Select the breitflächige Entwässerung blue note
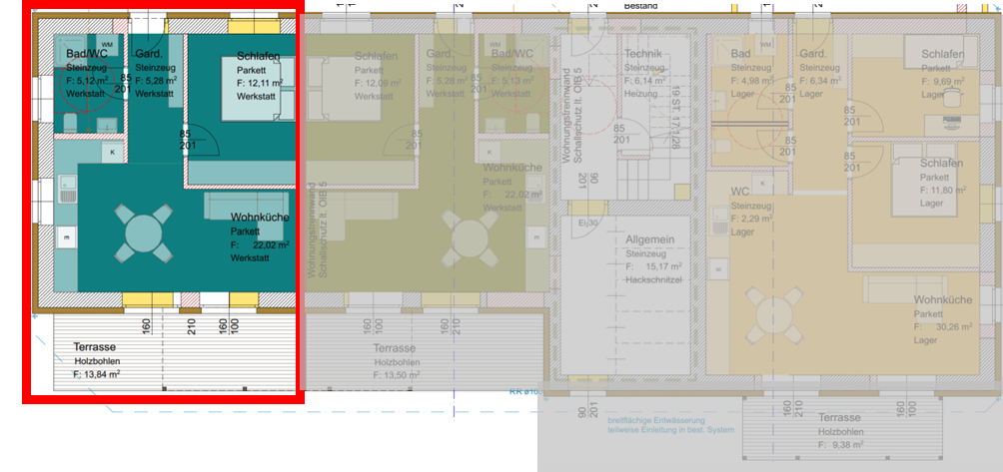 [670, 425]
